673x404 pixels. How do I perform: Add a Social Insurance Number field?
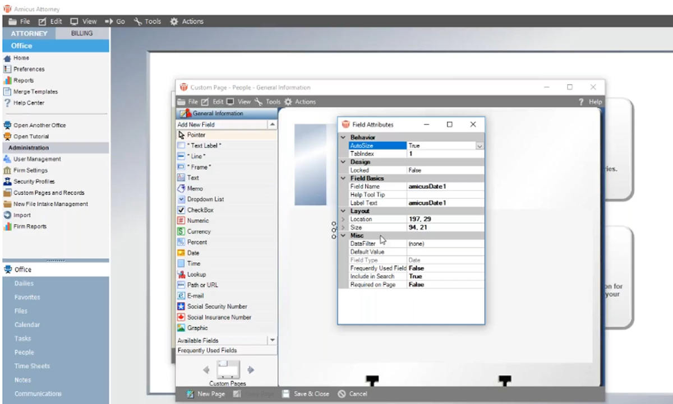(x=227, y=317)
